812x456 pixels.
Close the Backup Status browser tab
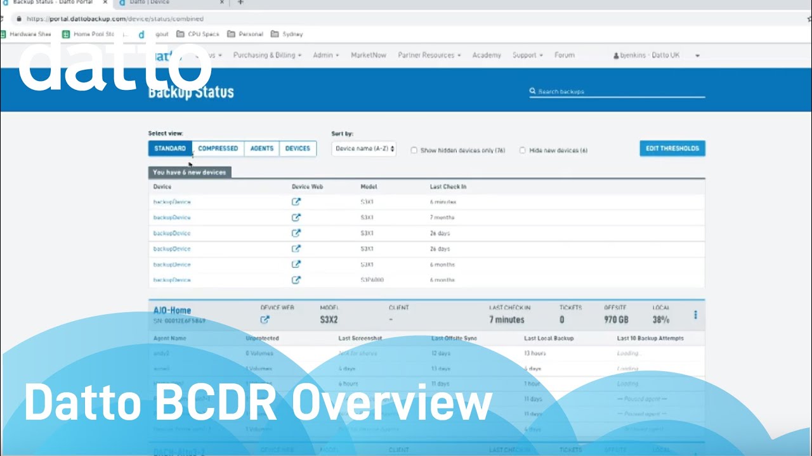click(x=105, y=3)
